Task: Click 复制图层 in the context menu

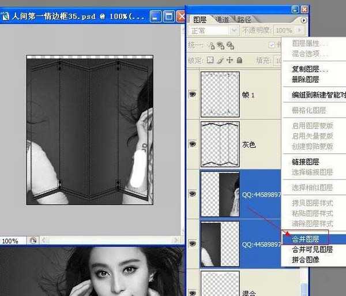Action: click(306, 69)
